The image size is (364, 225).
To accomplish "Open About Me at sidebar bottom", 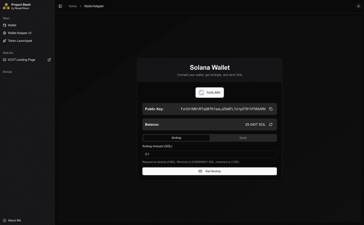I will pos(27,220).
